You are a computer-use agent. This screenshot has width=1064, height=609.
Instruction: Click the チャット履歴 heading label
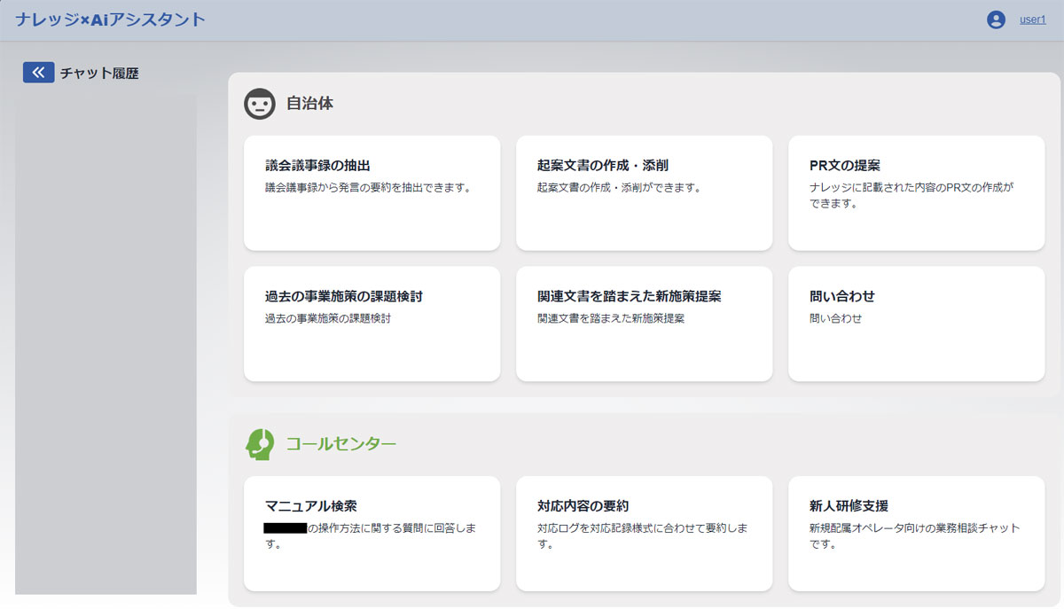click(100, 72)
